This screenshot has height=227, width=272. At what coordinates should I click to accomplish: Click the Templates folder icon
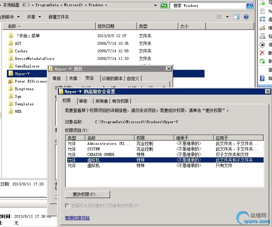tap(11, 104)
